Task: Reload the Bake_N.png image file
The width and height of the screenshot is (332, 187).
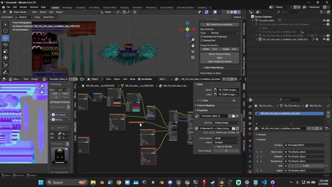Action: (x=237, y=128)
